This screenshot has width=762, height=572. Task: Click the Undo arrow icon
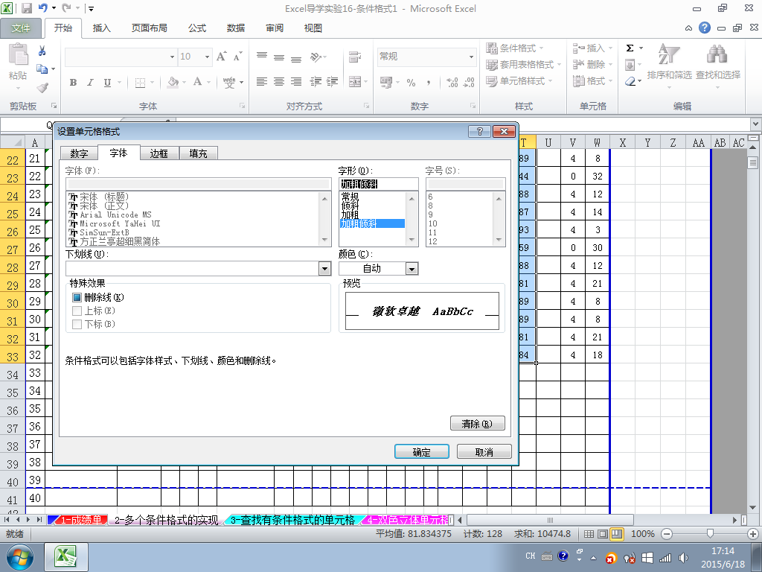pos(42,8)
